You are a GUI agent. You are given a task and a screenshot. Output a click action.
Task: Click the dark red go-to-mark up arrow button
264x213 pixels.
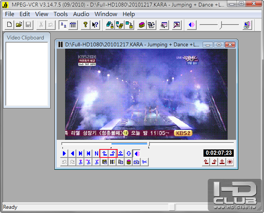click(x=222, y=162)
